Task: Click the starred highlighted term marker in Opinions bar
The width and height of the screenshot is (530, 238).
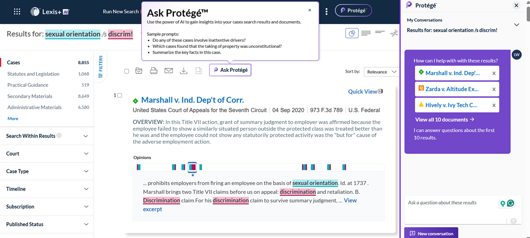Action: (x=192, y=167)
